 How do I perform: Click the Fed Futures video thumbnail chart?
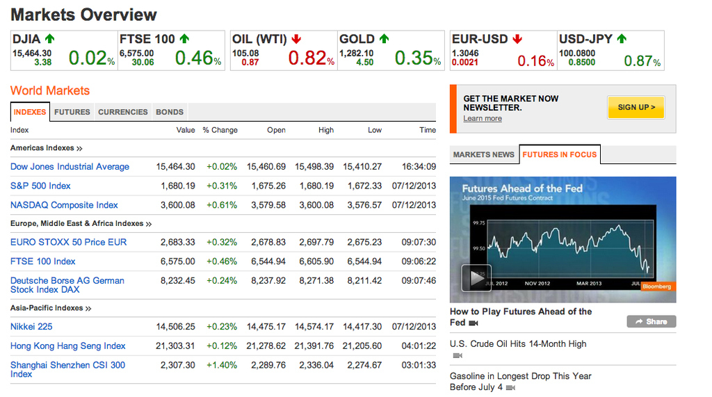pyautogui.click(x=563, y=239)
